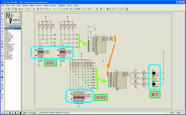
Task: Click the horizontal mirror flip icon
Action: 2,95
